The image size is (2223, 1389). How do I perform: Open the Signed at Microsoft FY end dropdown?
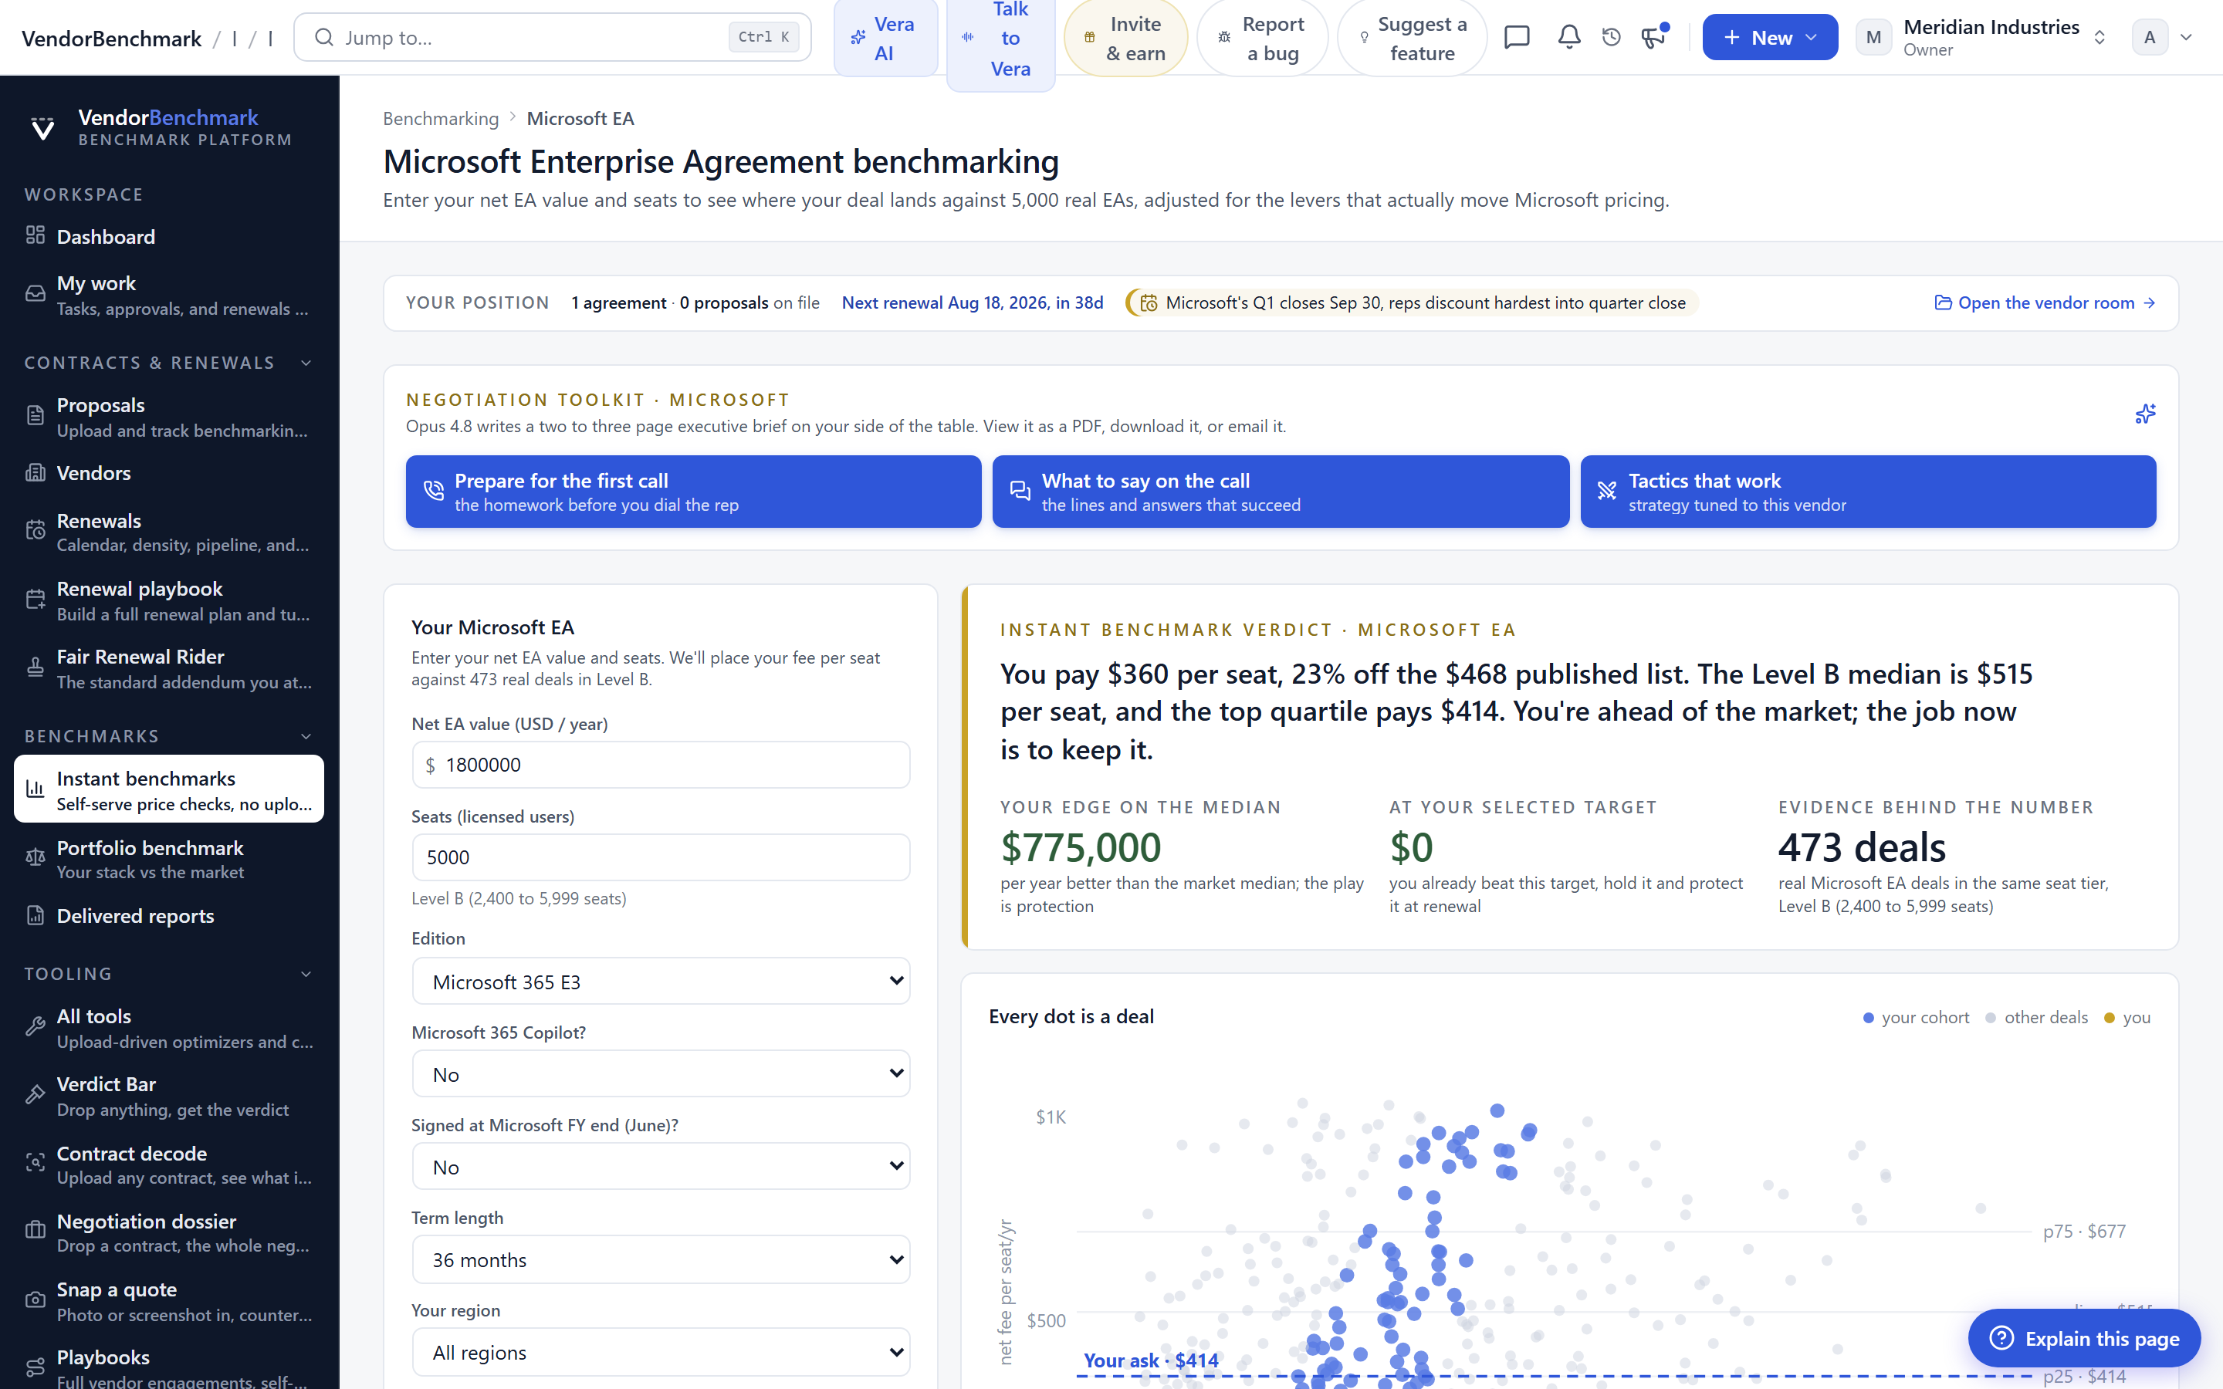tap(661, 1167)
